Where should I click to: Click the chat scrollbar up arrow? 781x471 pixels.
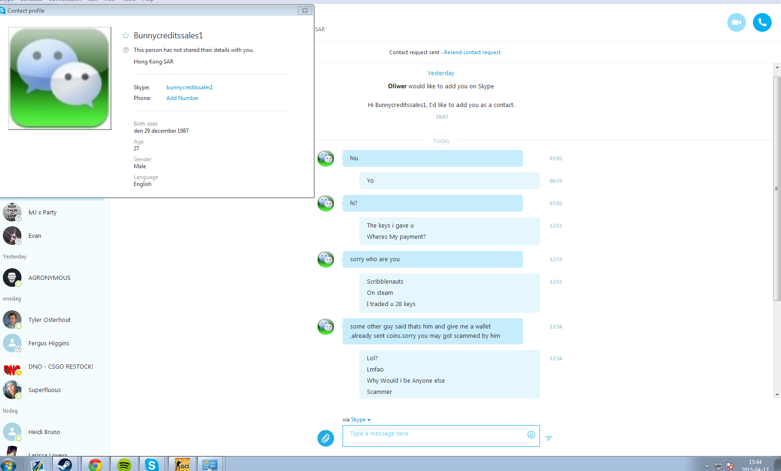pyautogui.click(x=777, y=67)
